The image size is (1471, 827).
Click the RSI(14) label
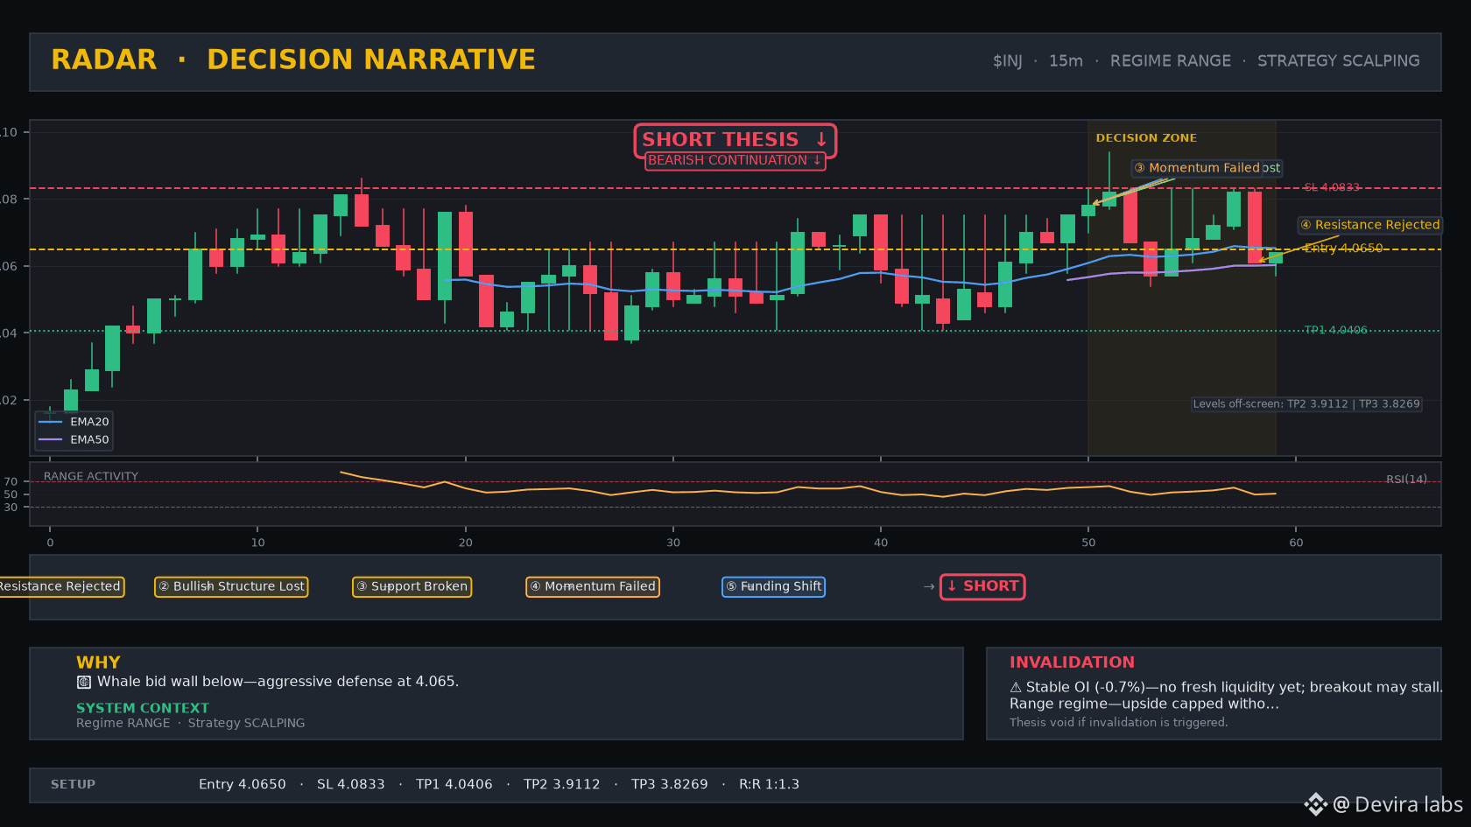click(x=1406, y=479)
